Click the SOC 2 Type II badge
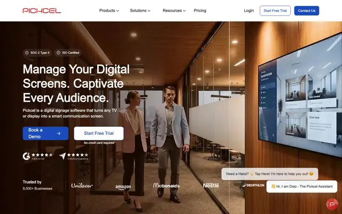 (37, 52)
